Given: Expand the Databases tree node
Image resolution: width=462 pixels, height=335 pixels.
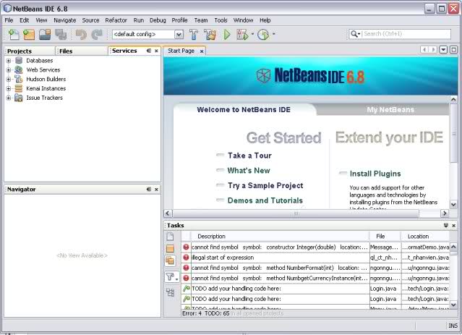Looking at the screenshot, I should pos(9,61).
